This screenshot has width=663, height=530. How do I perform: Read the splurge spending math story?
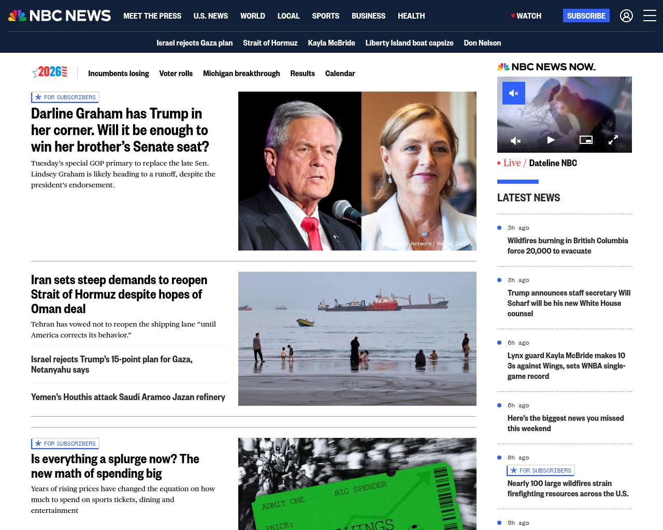click(x=115, y=466)
